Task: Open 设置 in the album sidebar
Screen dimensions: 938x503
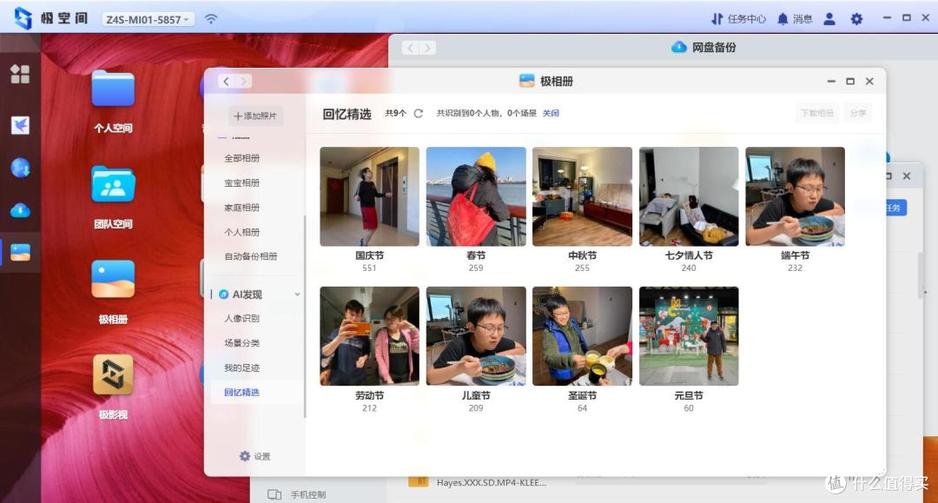Action: click(x=254, y=456)
